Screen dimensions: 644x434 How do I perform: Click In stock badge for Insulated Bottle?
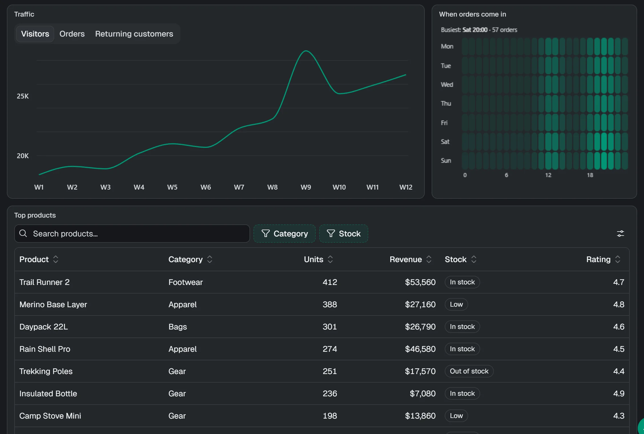pos(462,393)
